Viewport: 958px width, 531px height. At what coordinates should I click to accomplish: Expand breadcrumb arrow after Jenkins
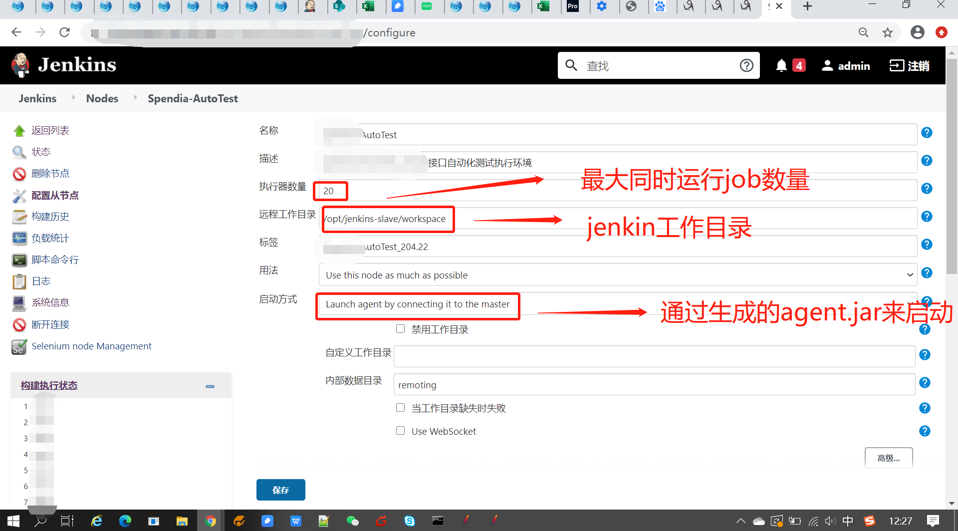click(x=74, y=98)
